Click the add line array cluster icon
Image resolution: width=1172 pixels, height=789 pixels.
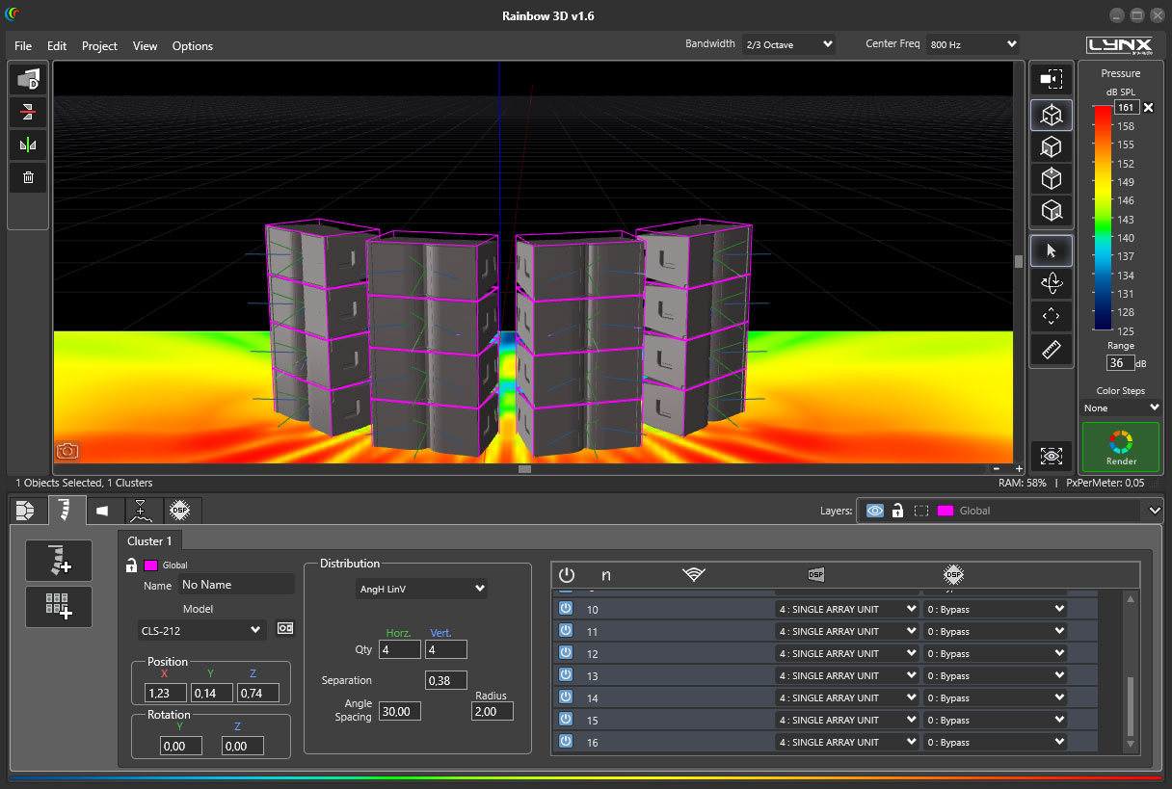pos(59,561)
